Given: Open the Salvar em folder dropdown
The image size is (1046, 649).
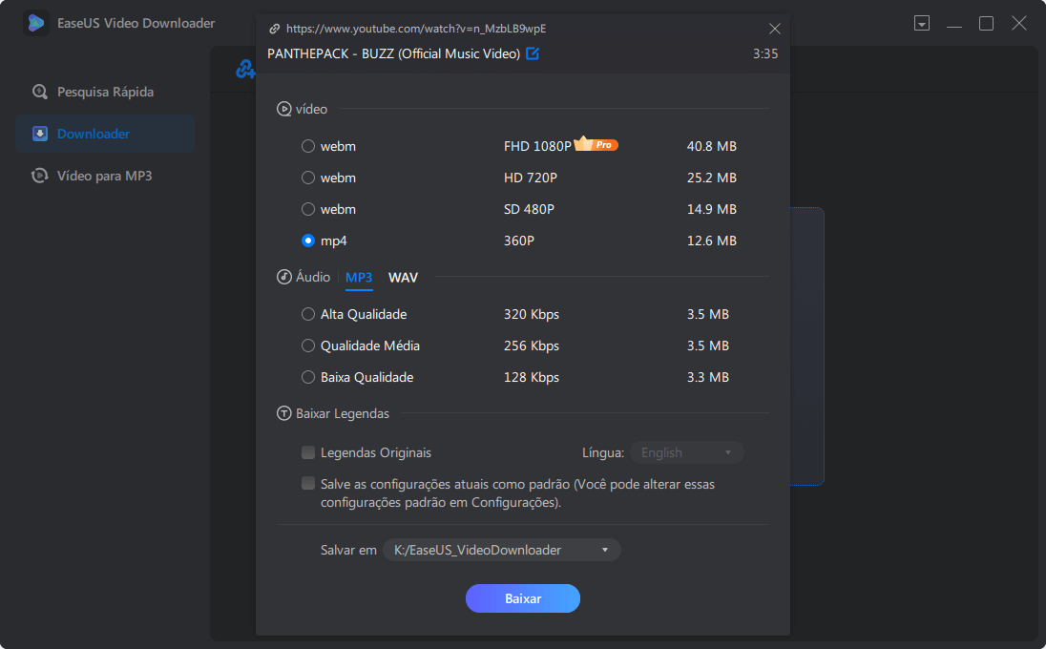Looking at the screenshot, I should click(x=502, y=551).
